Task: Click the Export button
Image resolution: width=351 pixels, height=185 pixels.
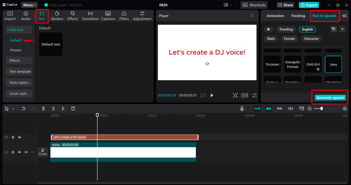Action: click(x=309, y=5)
